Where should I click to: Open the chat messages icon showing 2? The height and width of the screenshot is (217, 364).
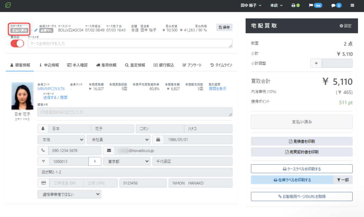click(336, 6)
